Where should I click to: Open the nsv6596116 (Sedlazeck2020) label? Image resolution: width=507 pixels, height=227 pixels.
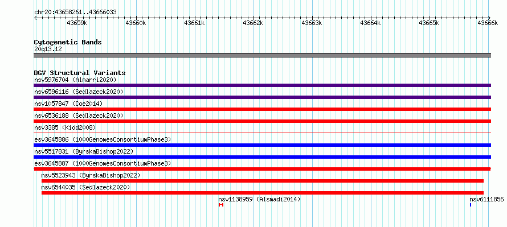tap(79, 92)
